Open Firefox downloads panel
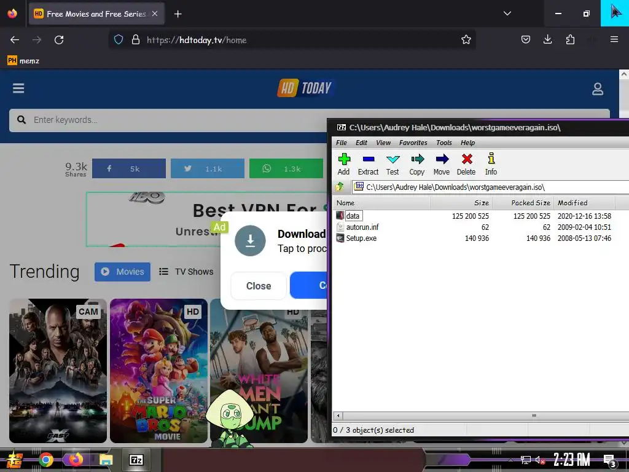The height and width of the screenshot is (472, 629). 547,40
